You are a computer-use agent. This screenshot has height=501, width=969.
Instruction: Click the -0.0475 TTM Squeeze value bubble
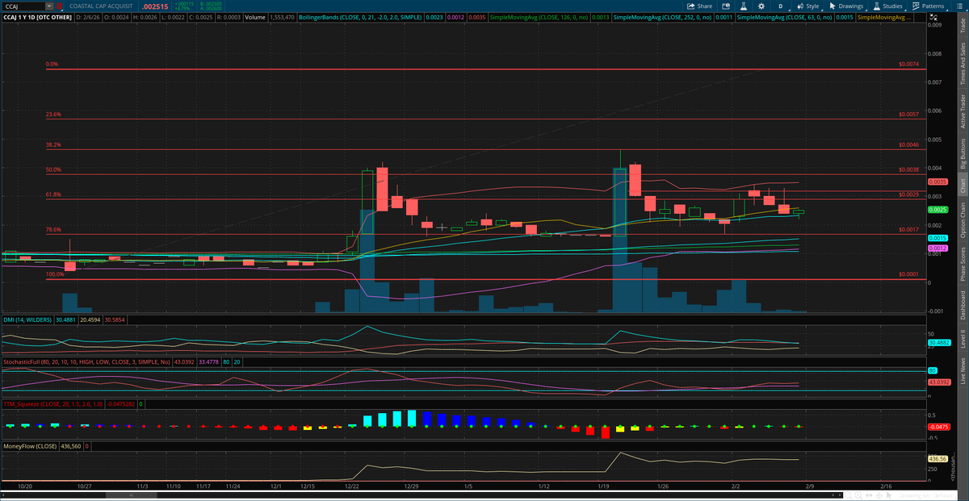click(x=938, y=426)
